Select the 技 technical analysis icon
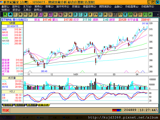 pyautogui.click(x=140, y=14)
